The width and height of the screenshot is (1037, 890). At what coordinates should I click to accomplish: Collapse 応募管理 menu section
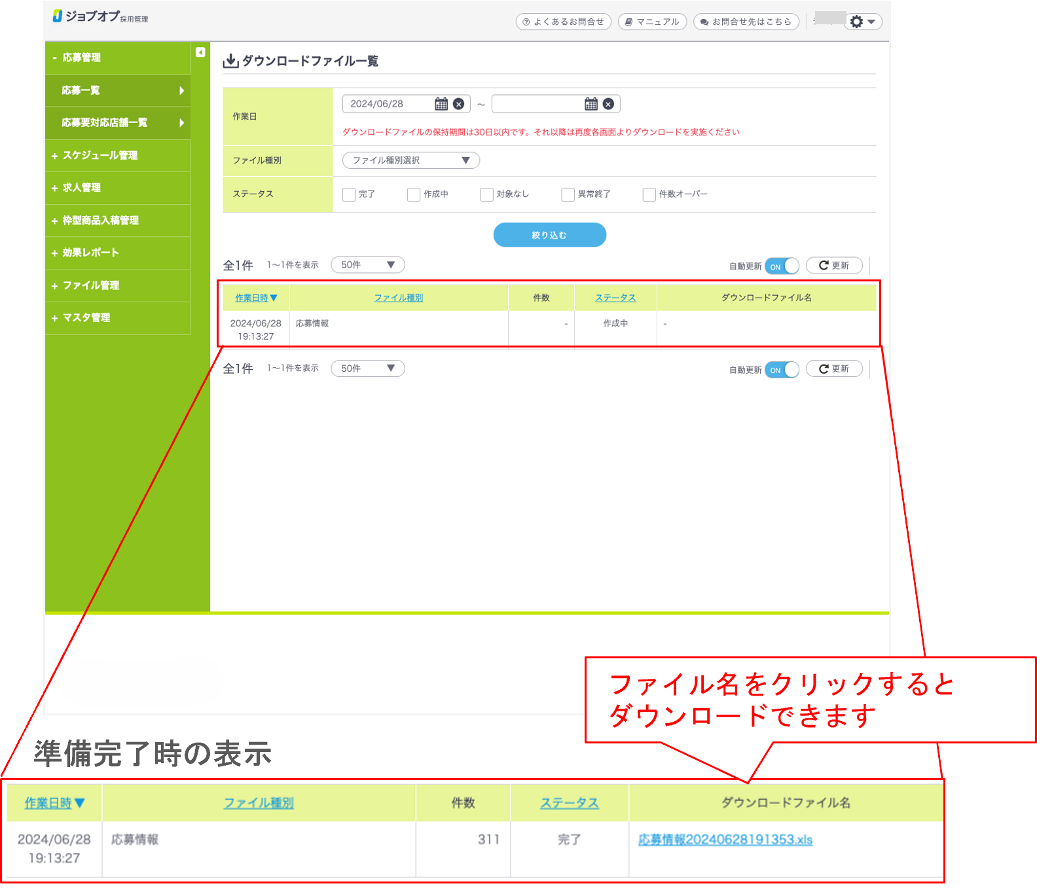coord(118,58)
